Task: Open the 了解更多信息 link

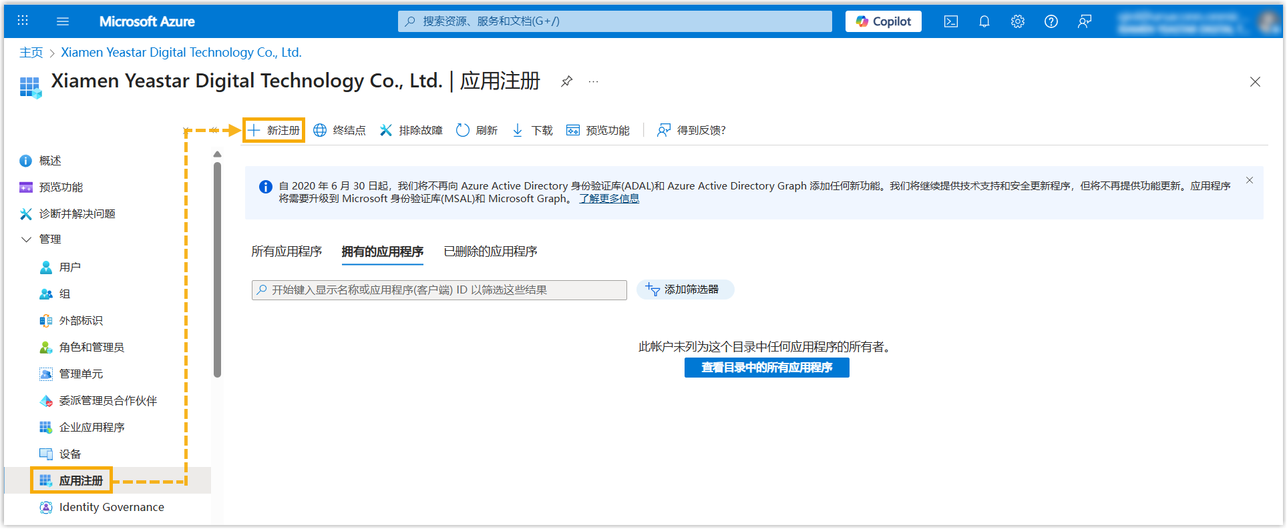Action: click(609, 199)
